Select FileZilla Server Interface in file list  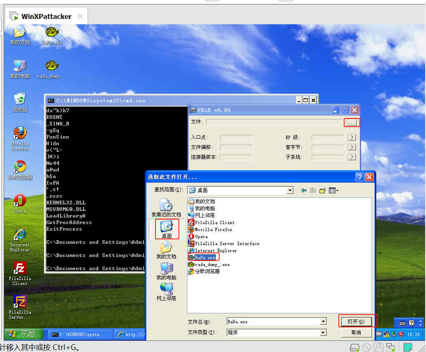point(224,243)
